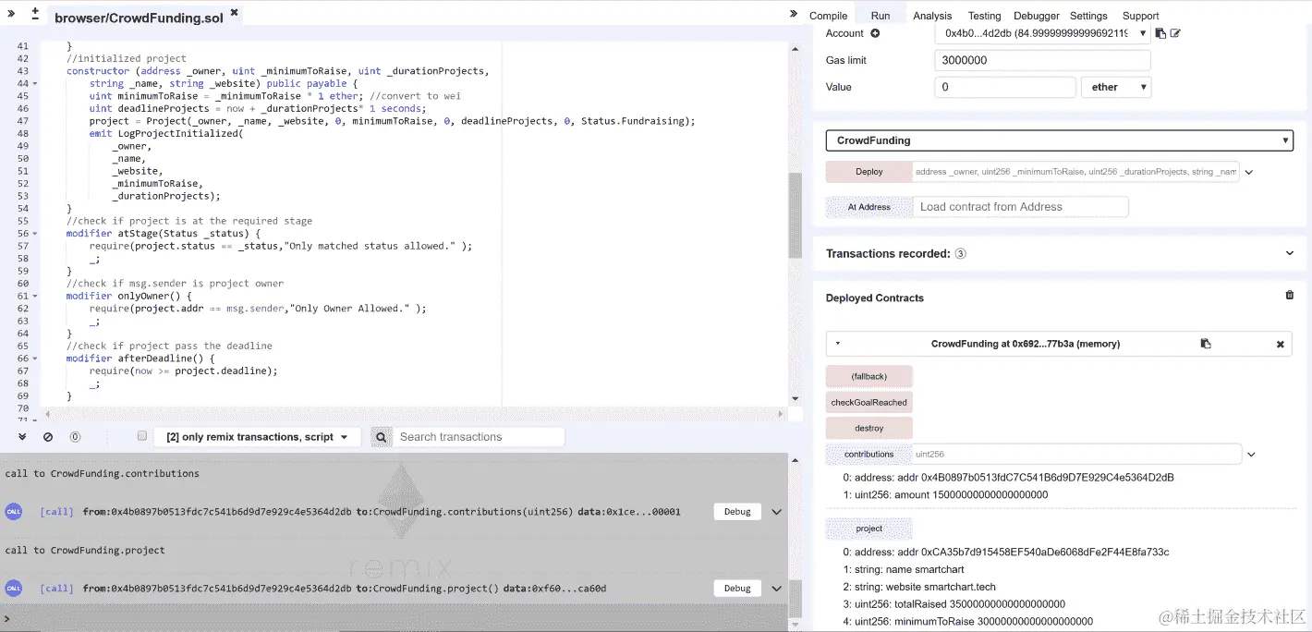
Task: Click the sign message edit icon
Action: pyautogui.click(x=1175, y=33)
